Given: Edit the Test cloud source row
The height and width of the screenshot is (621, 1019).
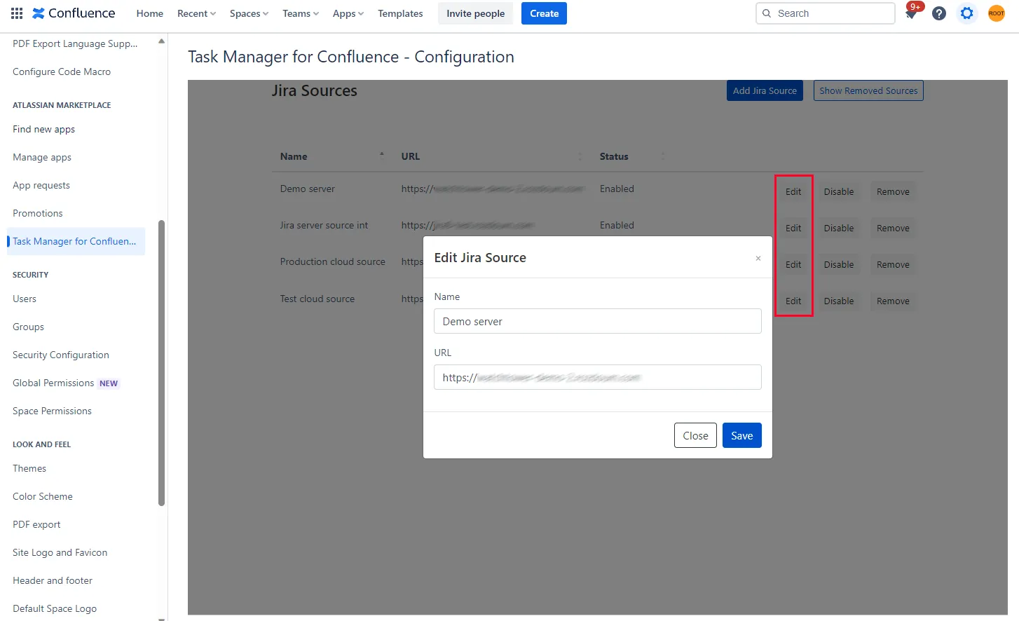Looking at the screenshot, I should (x=793, y=301).
